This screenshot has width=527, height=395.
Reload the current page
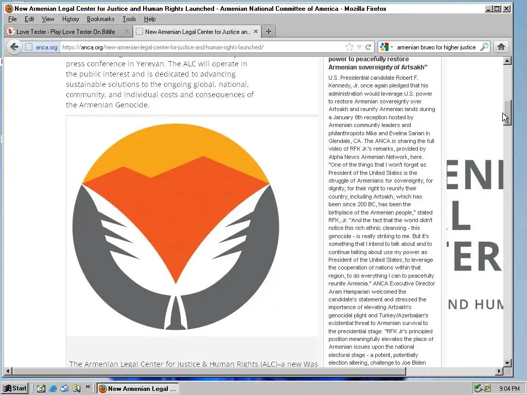click(x=368, y=47)
